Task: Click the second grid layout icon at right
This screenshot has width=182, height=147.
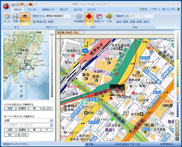Action: coord(177,126)
